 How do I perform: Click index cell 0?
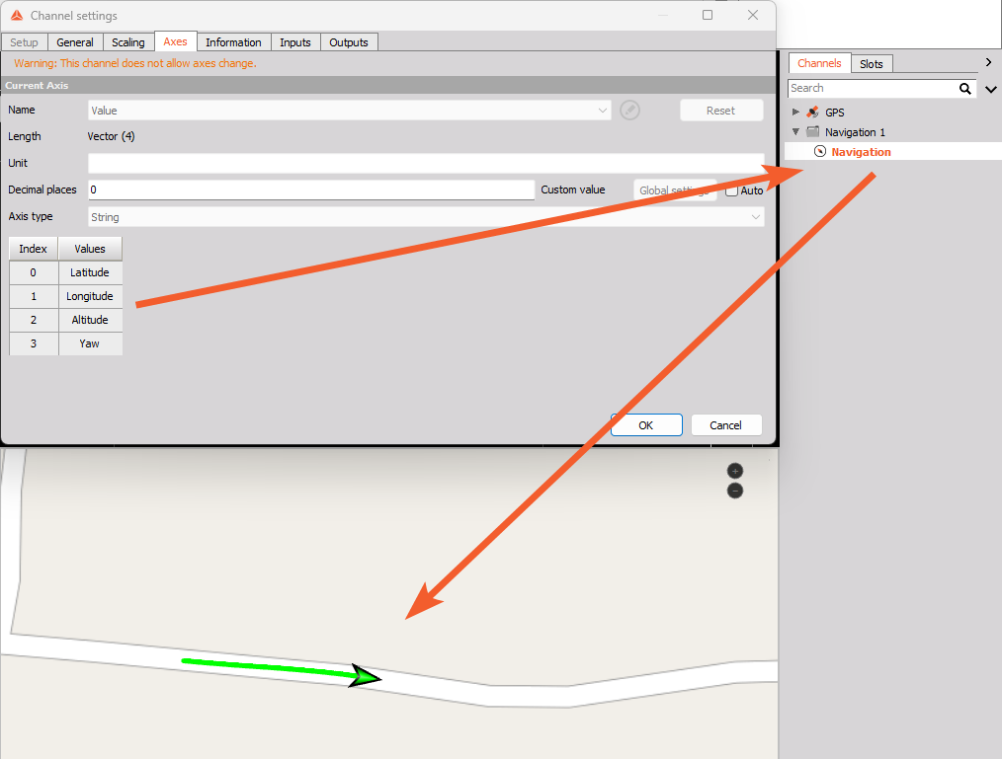coord(34,272)
